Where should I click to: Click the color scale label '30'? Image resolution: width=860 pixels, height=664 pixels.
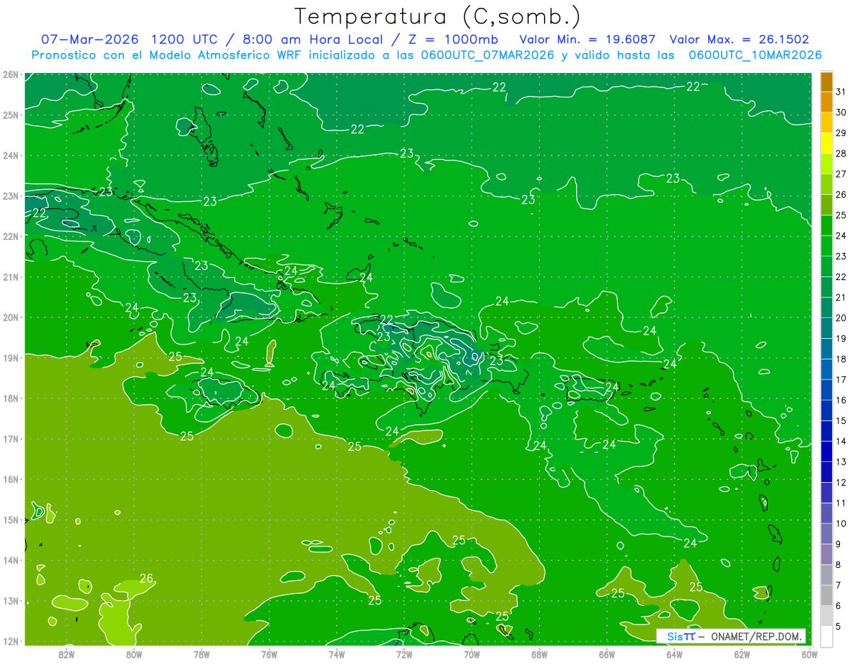pos(841,112)
